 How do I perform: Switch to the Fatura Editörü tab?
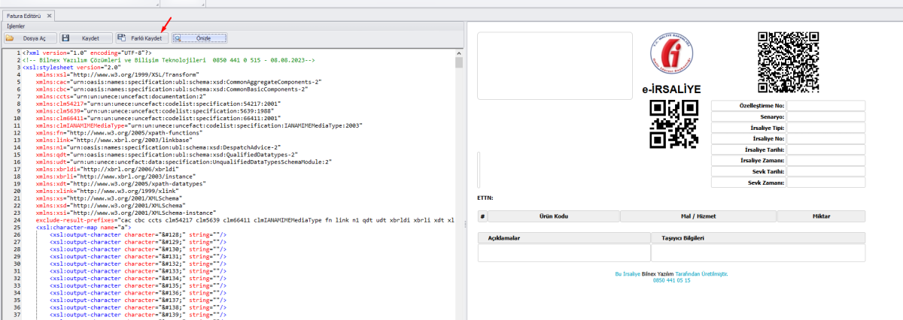click(23, 15)
